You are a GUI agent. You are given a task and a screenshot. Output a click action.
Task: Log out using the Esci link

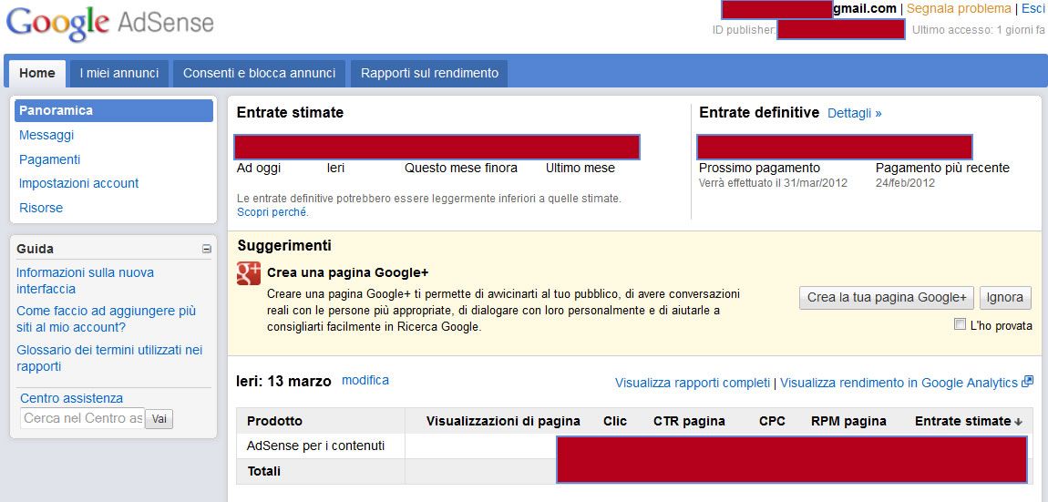(x=1033, y=8)
